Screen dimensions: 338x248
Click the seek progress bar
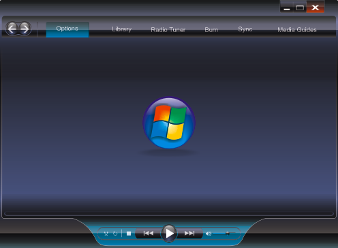click(x=169, y=214)
